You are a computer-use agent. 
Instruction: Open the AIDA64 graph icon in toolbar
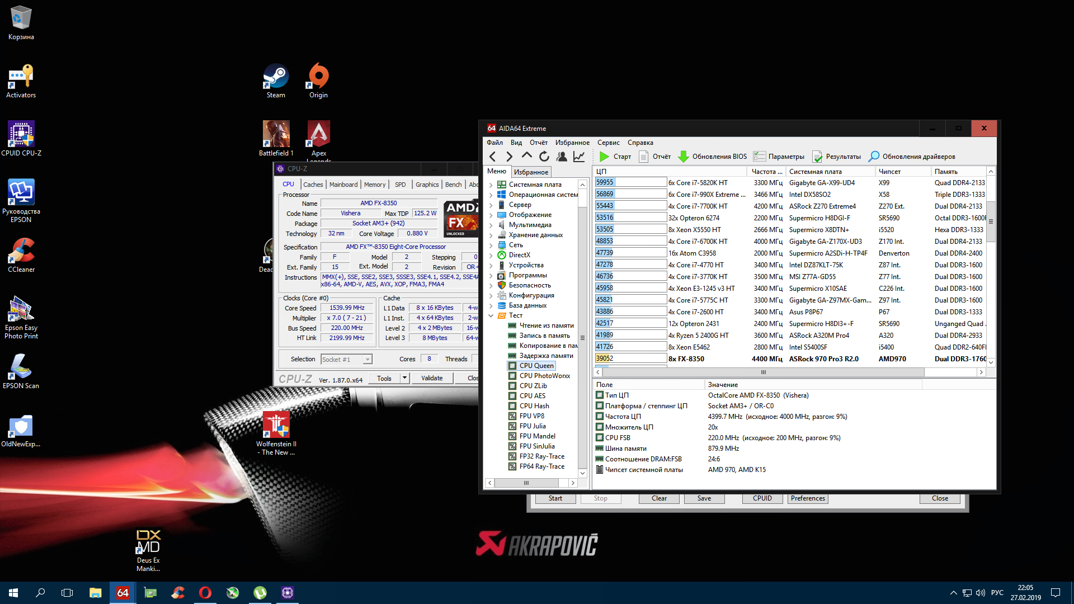click(x=579, y=157)
